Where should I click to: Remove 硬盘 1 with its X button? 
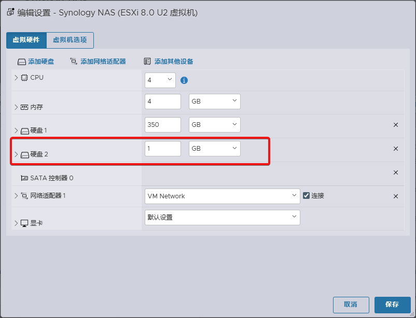[x=396, y=125]
